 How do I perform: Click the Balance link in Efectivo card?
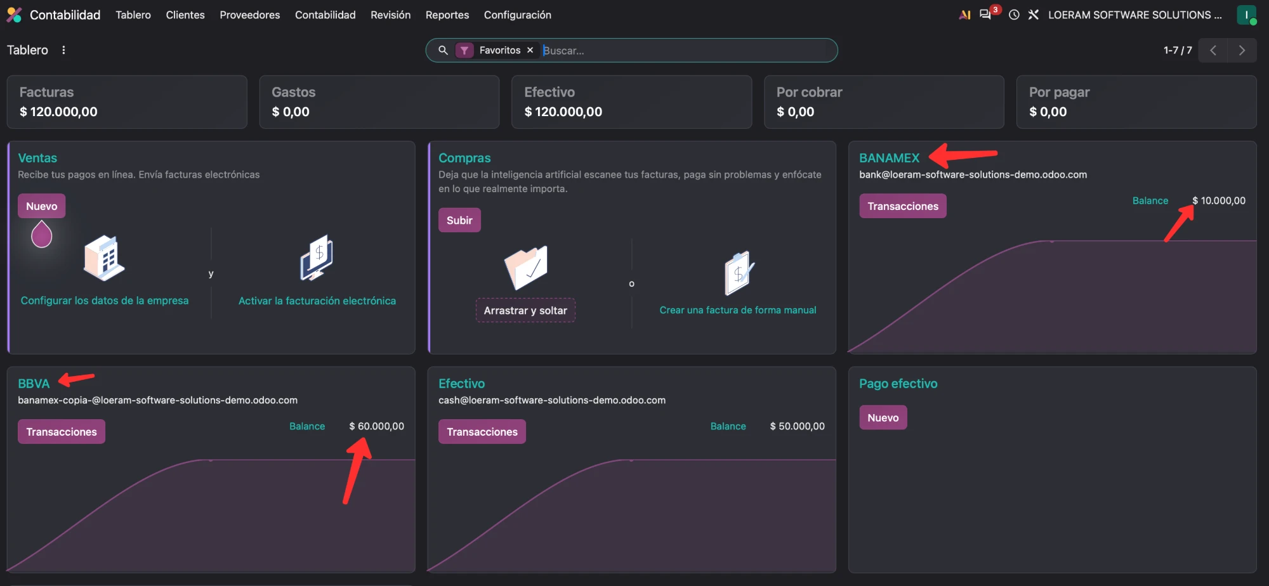(x=728, y=426)
